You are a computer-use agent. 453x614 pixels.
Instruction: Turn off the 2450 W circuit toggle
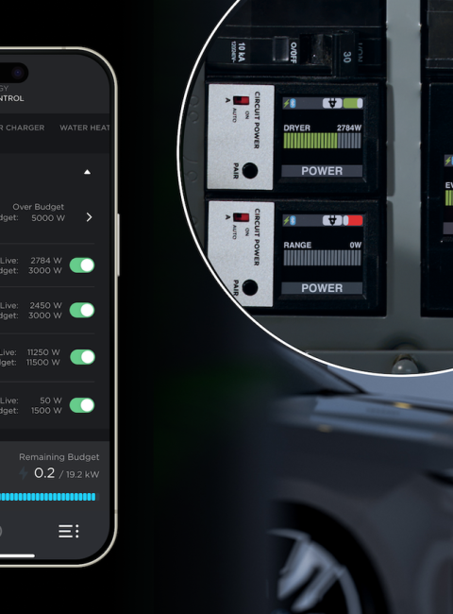pos(82,310)
